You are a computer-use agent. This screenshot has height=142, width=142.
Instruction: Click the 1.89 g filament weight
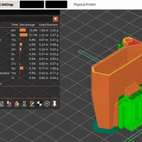click(x=54, y=69)
